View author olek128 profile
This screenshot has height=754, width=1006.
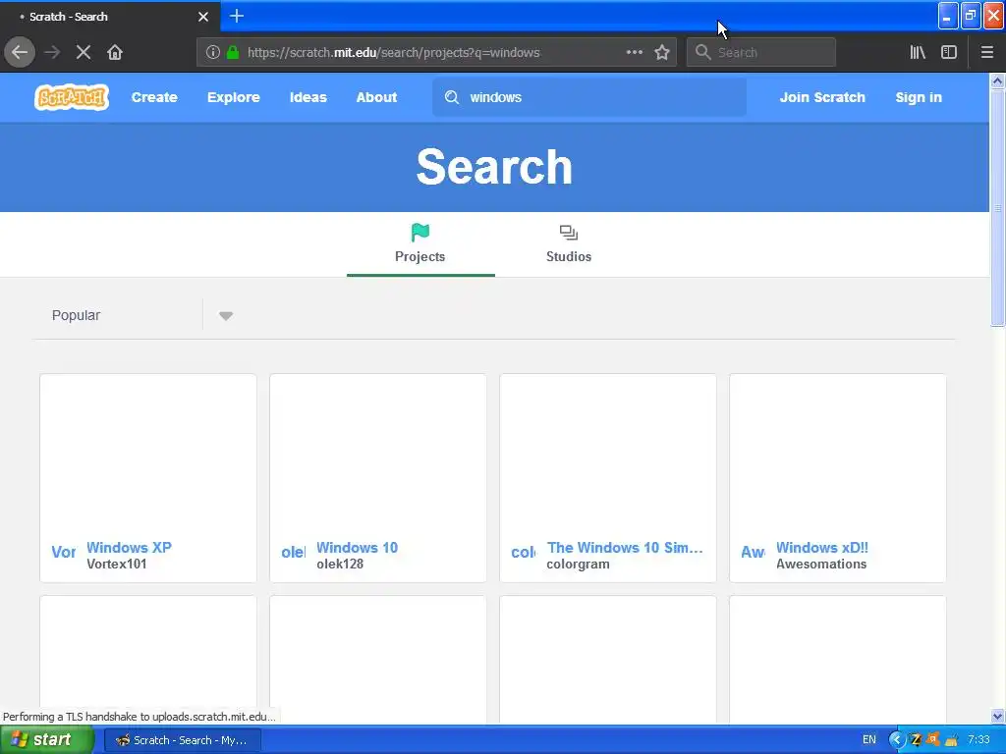tap(340, 565)
